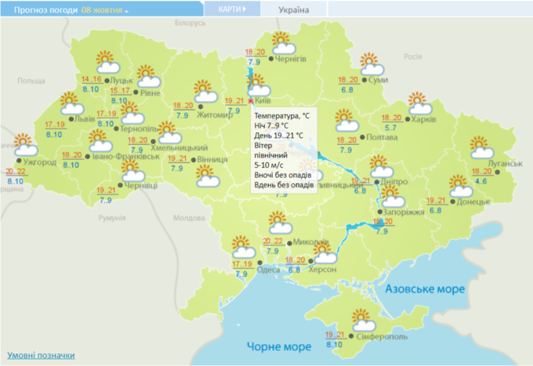The image size is (533, 366).
Task: Open the КАРТИ maps tab
Action: tap(232, 9)
